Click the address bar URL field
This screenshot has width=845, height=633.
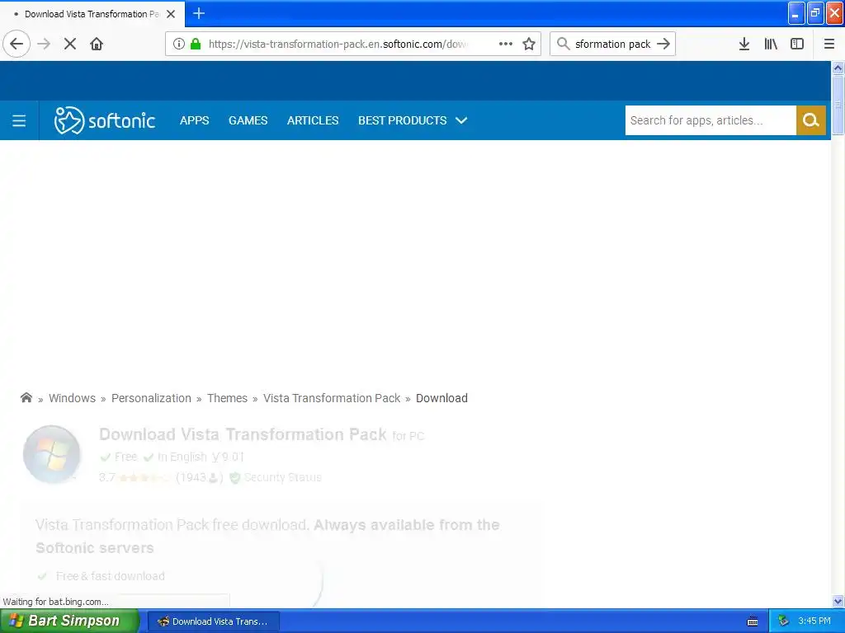coord(338,44)
